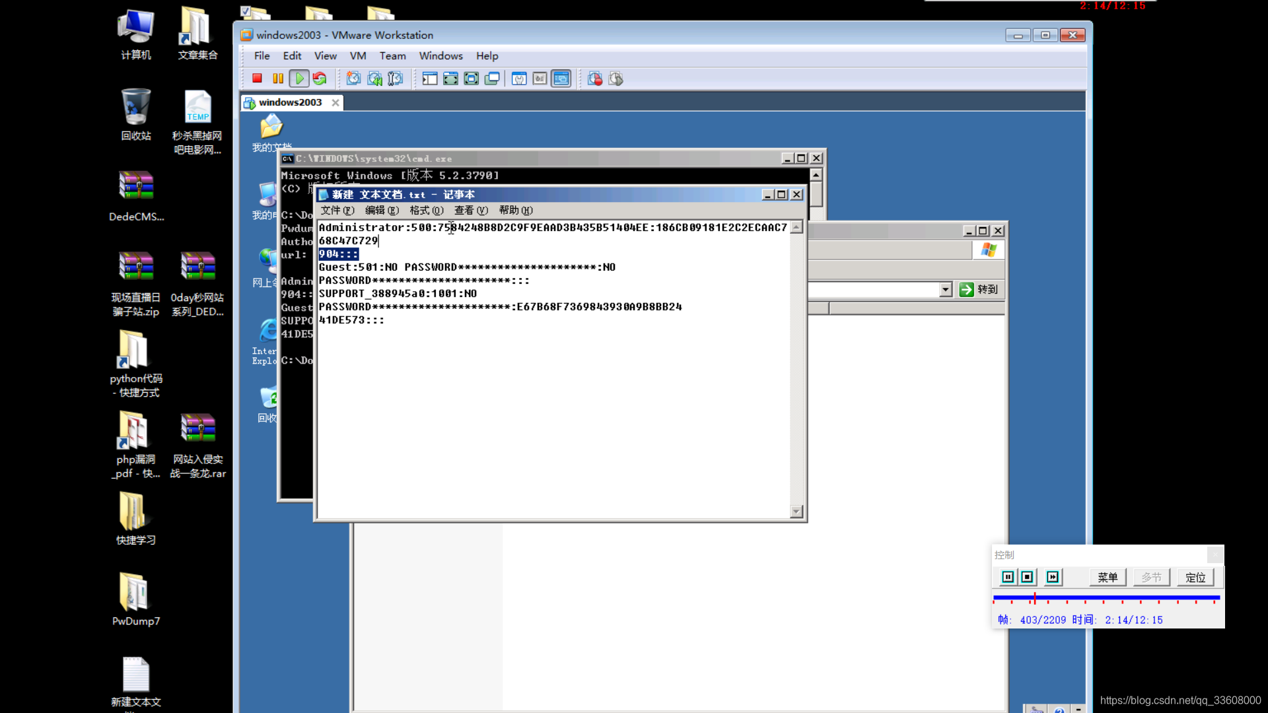This screenshot has width=1268, height=713.
Task: Open the DedeCMS archive icon
Action: tap(136, 195)
